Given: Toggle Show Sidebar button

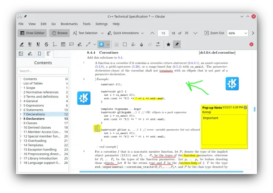Looking at the screenshot, I should click(x=32, y=33).
